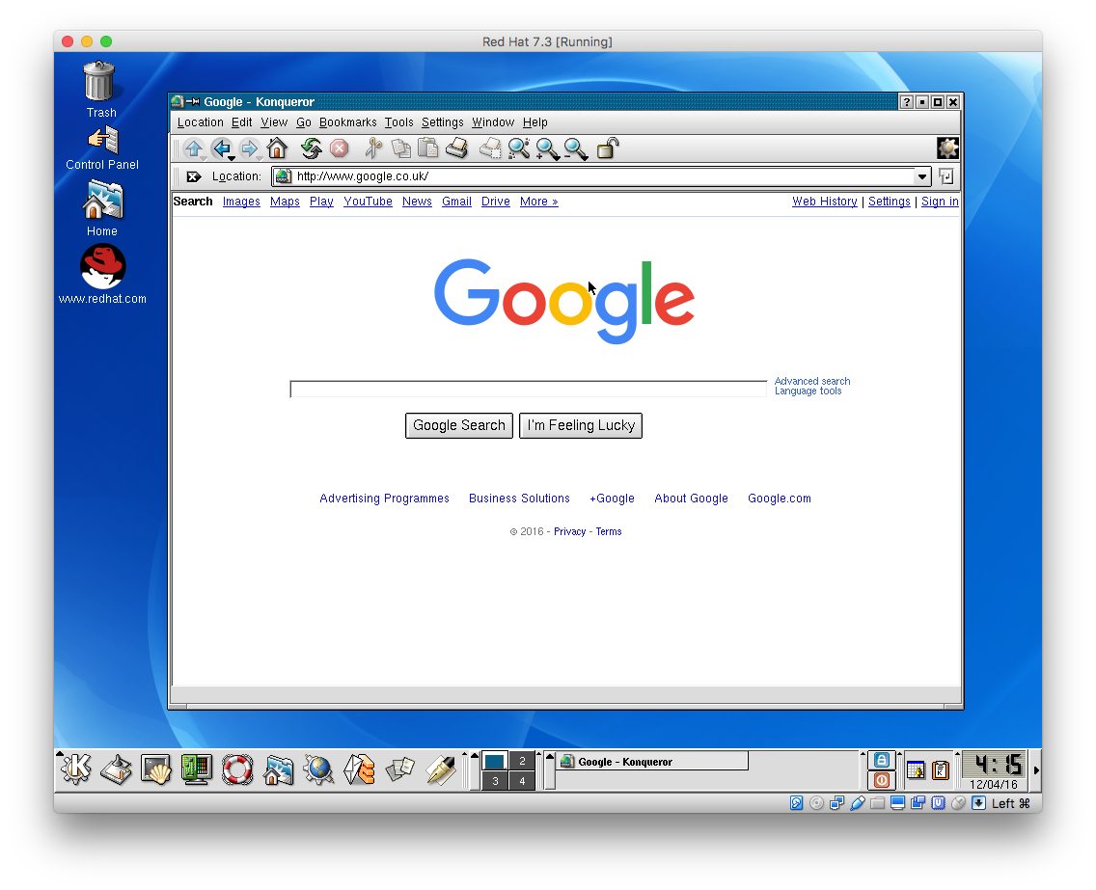The image size is (1096, 890).
Task: Open the Edit menu
Action: [242, 122]
